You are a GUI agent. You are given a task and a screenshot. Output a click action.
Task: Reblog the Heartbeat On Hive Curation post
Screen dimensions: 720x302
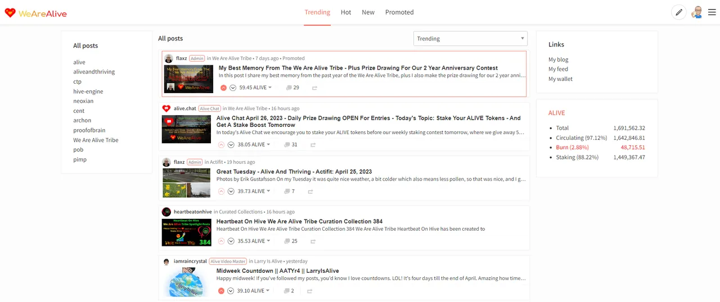point(313,241)
